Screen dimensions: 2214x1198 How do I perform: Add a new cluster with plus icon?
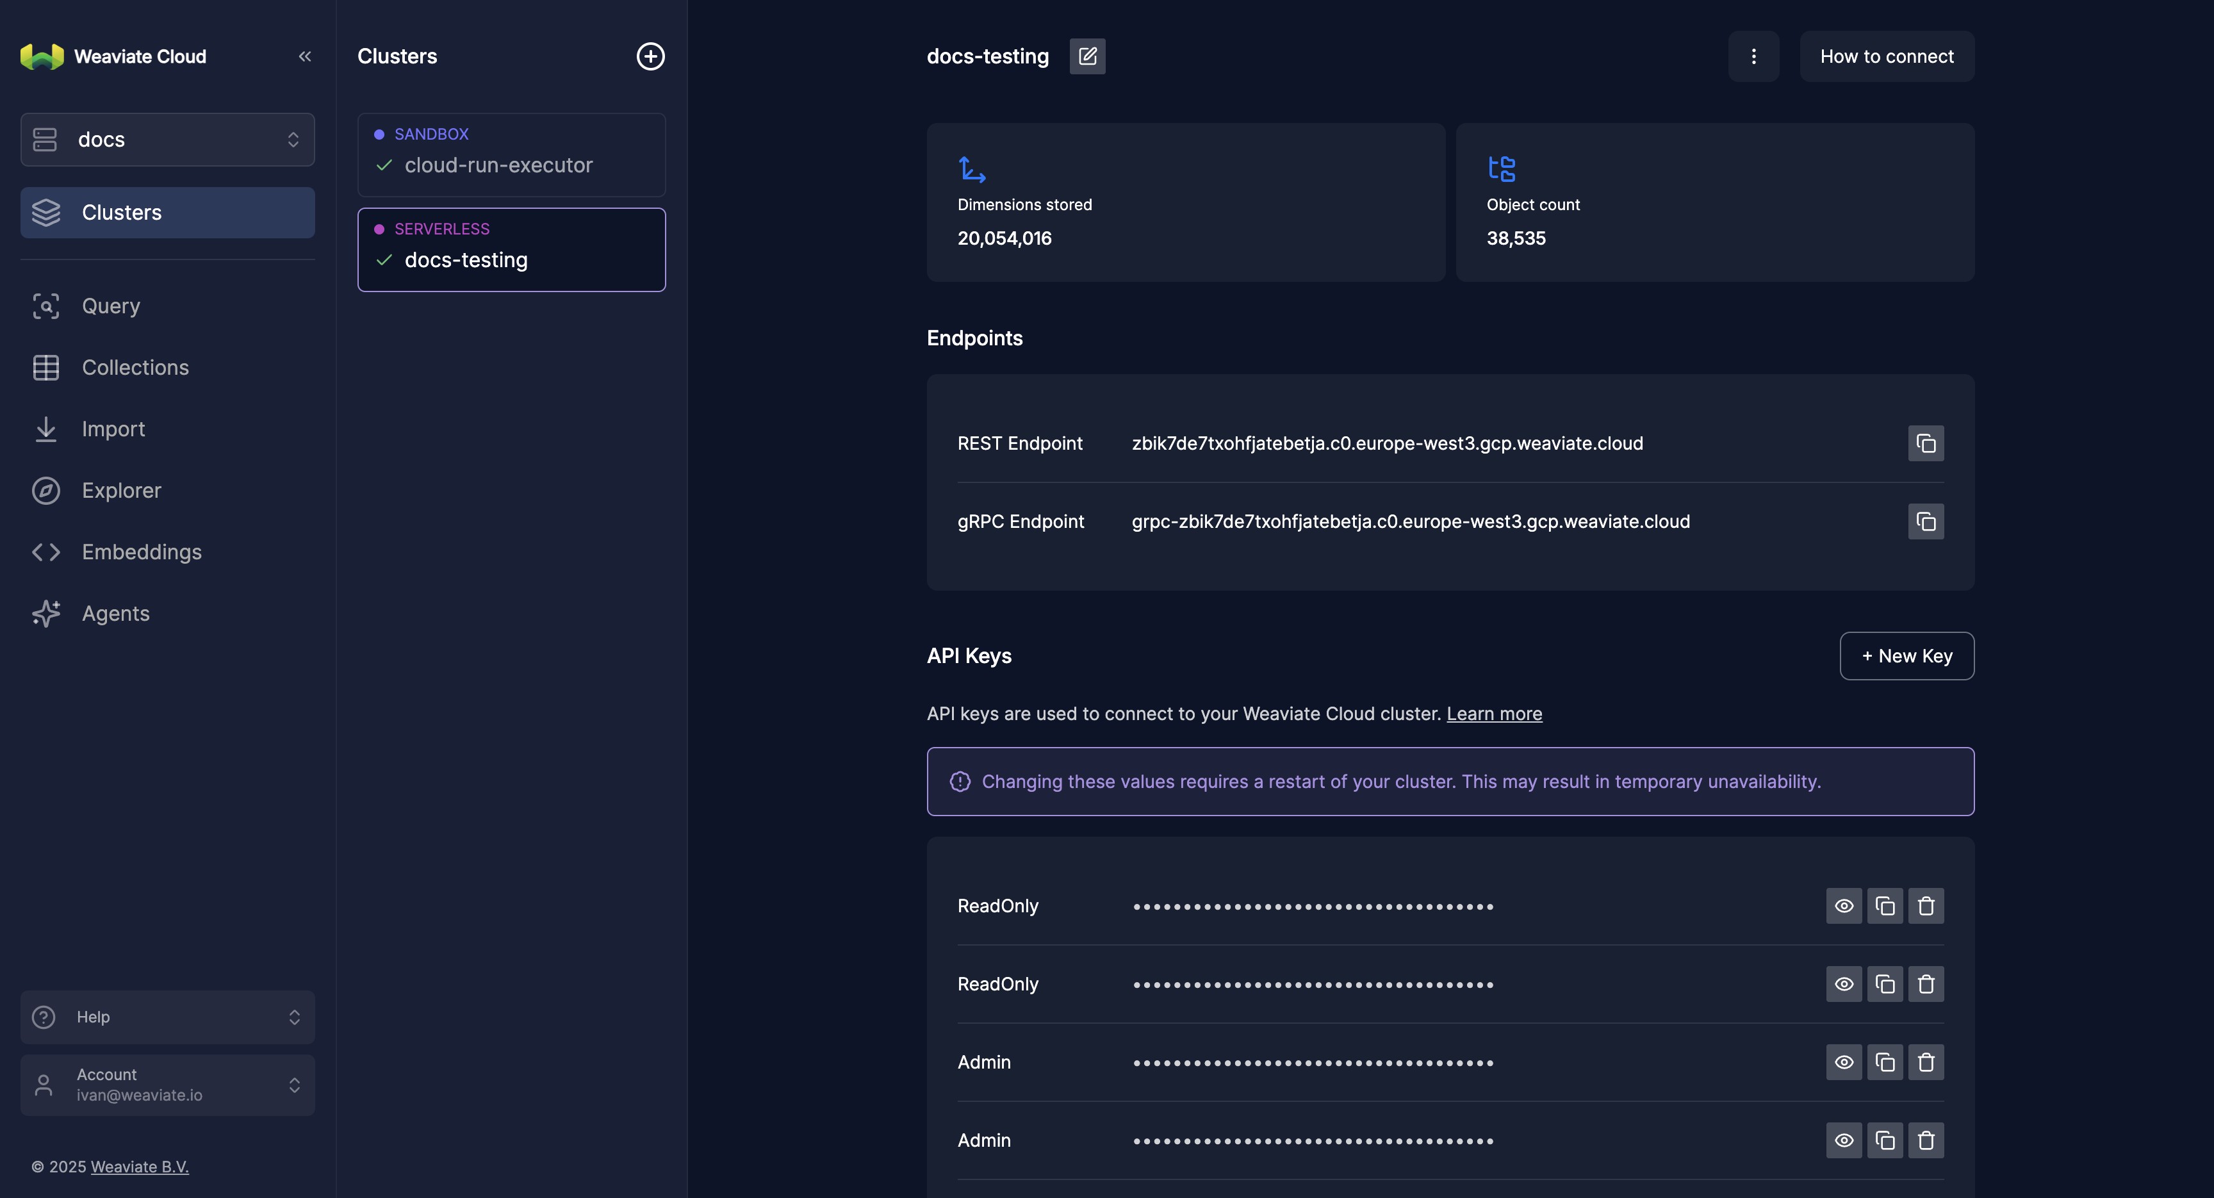[x=650, y=57]
